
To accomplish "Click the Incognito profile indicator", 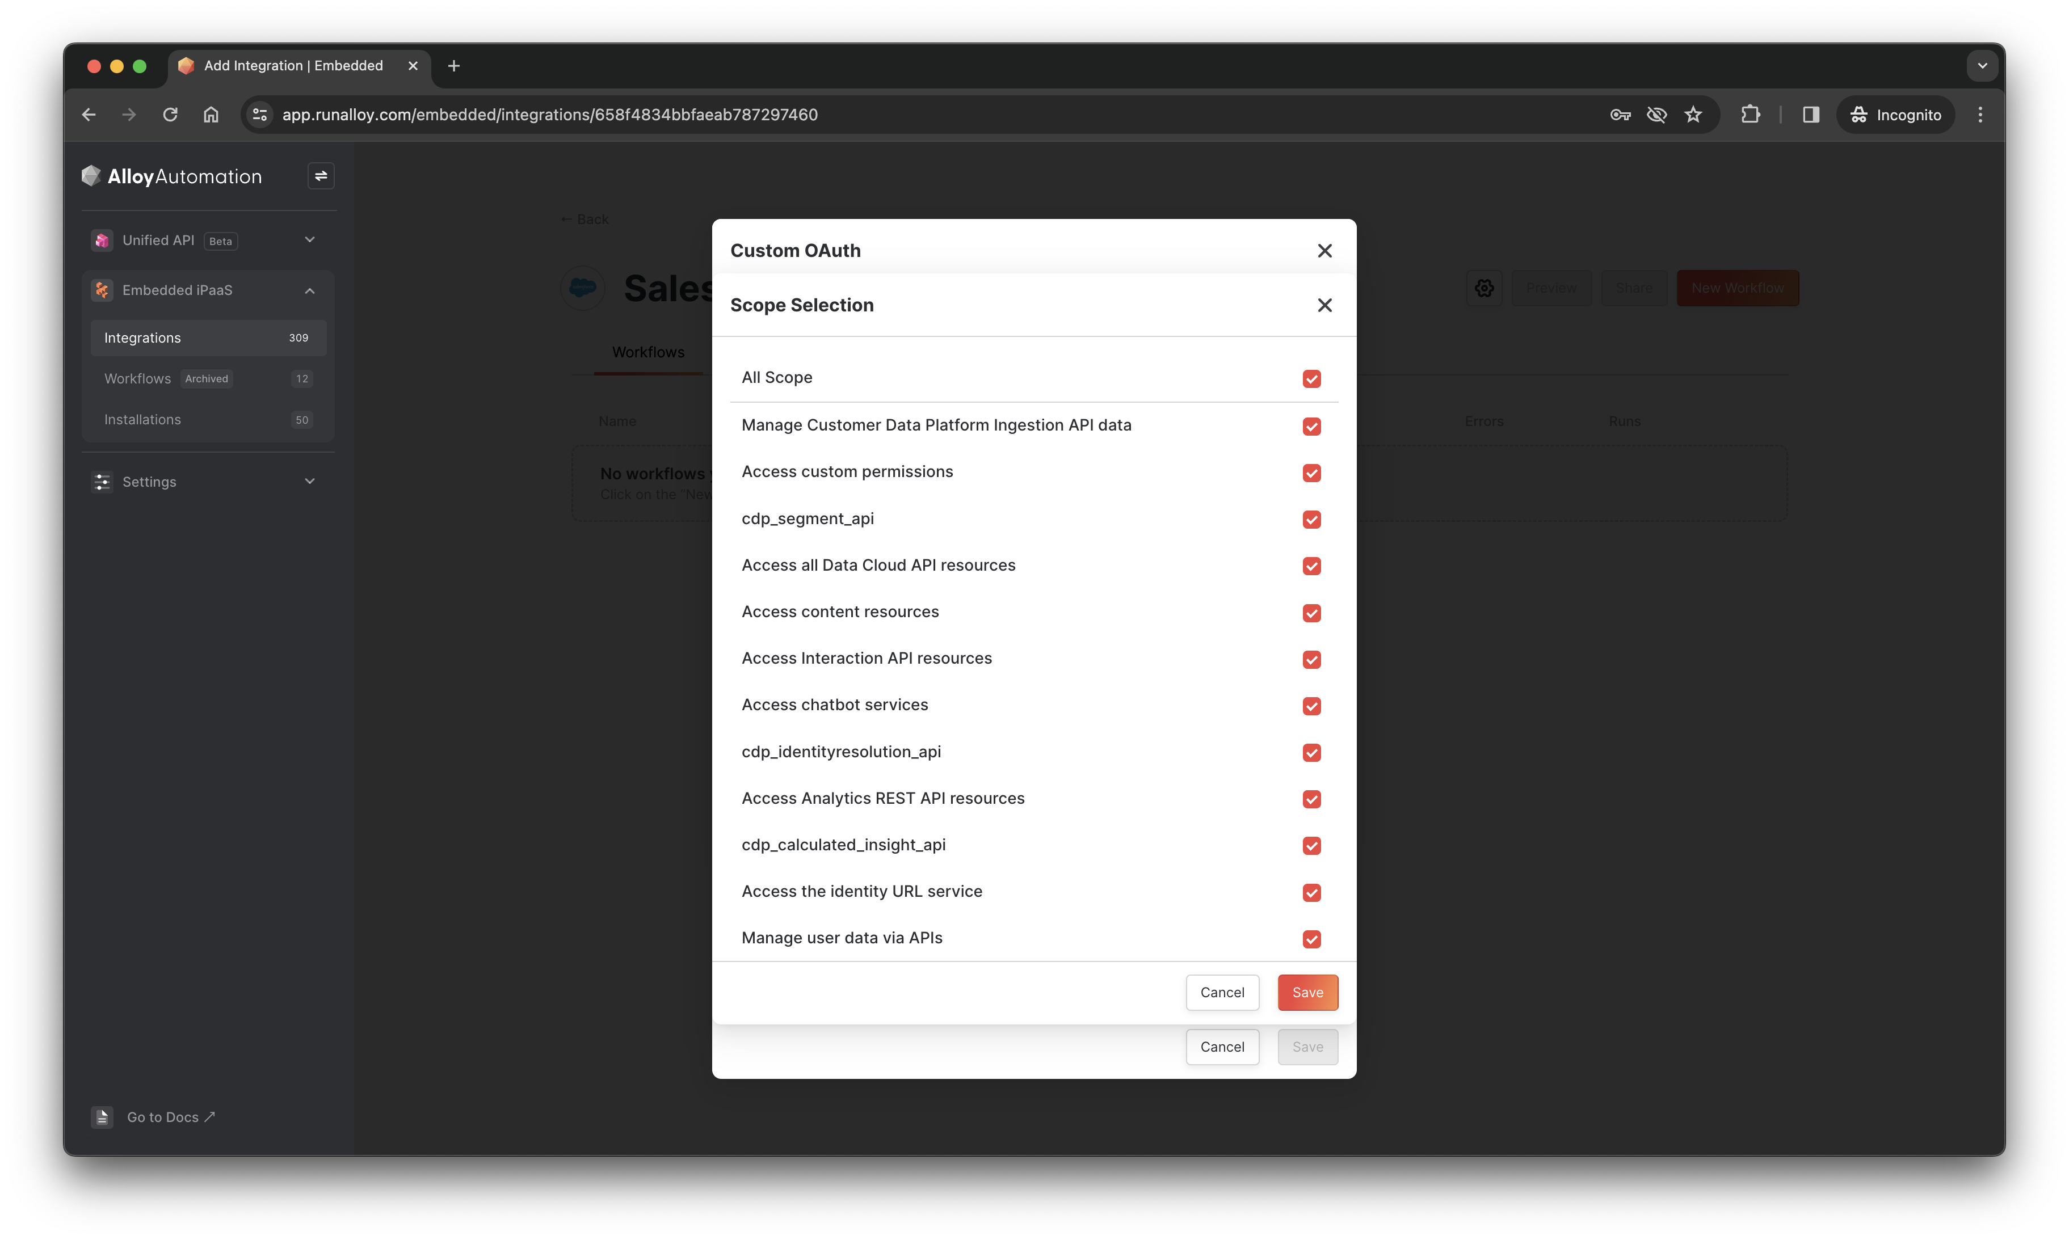I will click(1895, 115).
